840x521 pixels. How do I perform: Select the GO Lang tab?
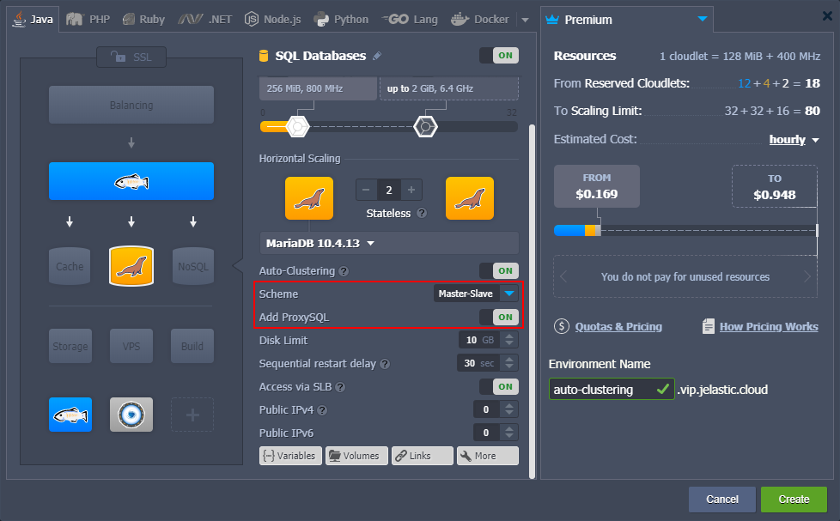click(x=410, y=19)
